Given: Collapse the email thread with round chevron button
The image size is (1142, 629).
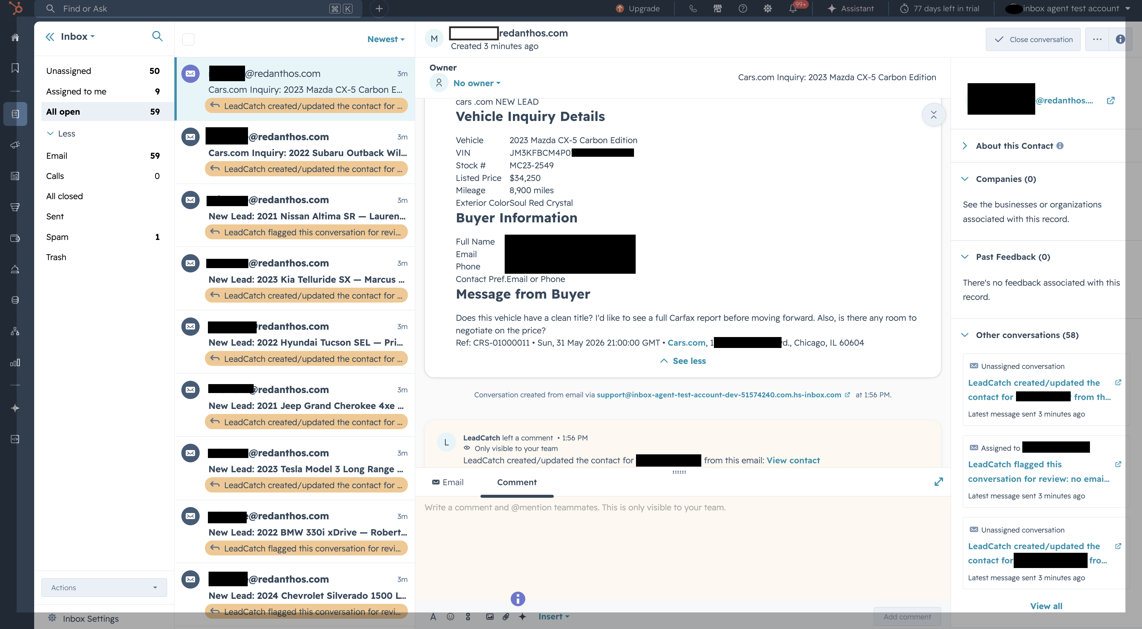Looking at the screenshot, I should pyautogui.click(x=934, y=115).
